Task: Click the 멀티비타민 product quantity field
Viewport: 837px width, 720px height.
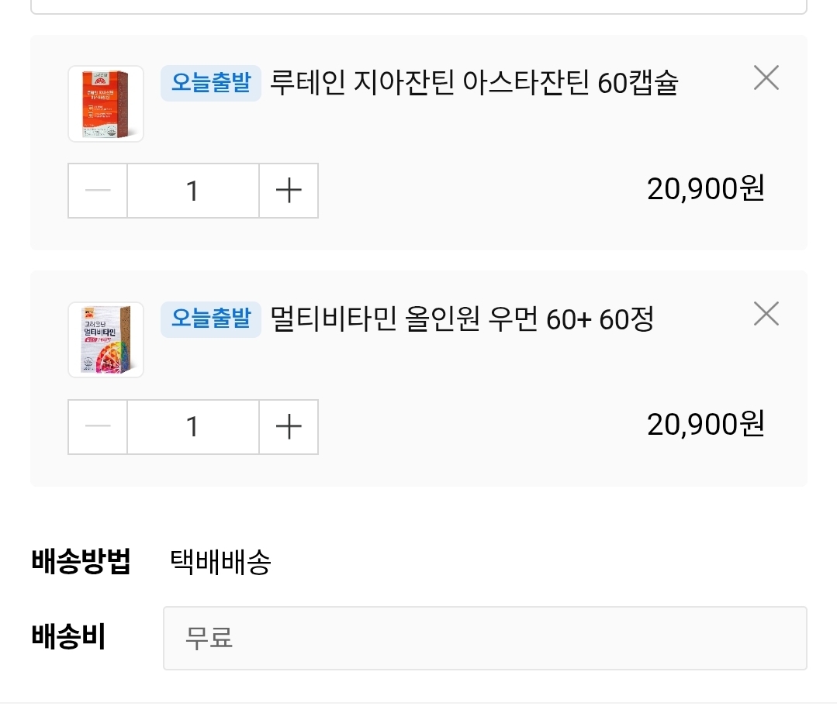Action: coord(192,426)
